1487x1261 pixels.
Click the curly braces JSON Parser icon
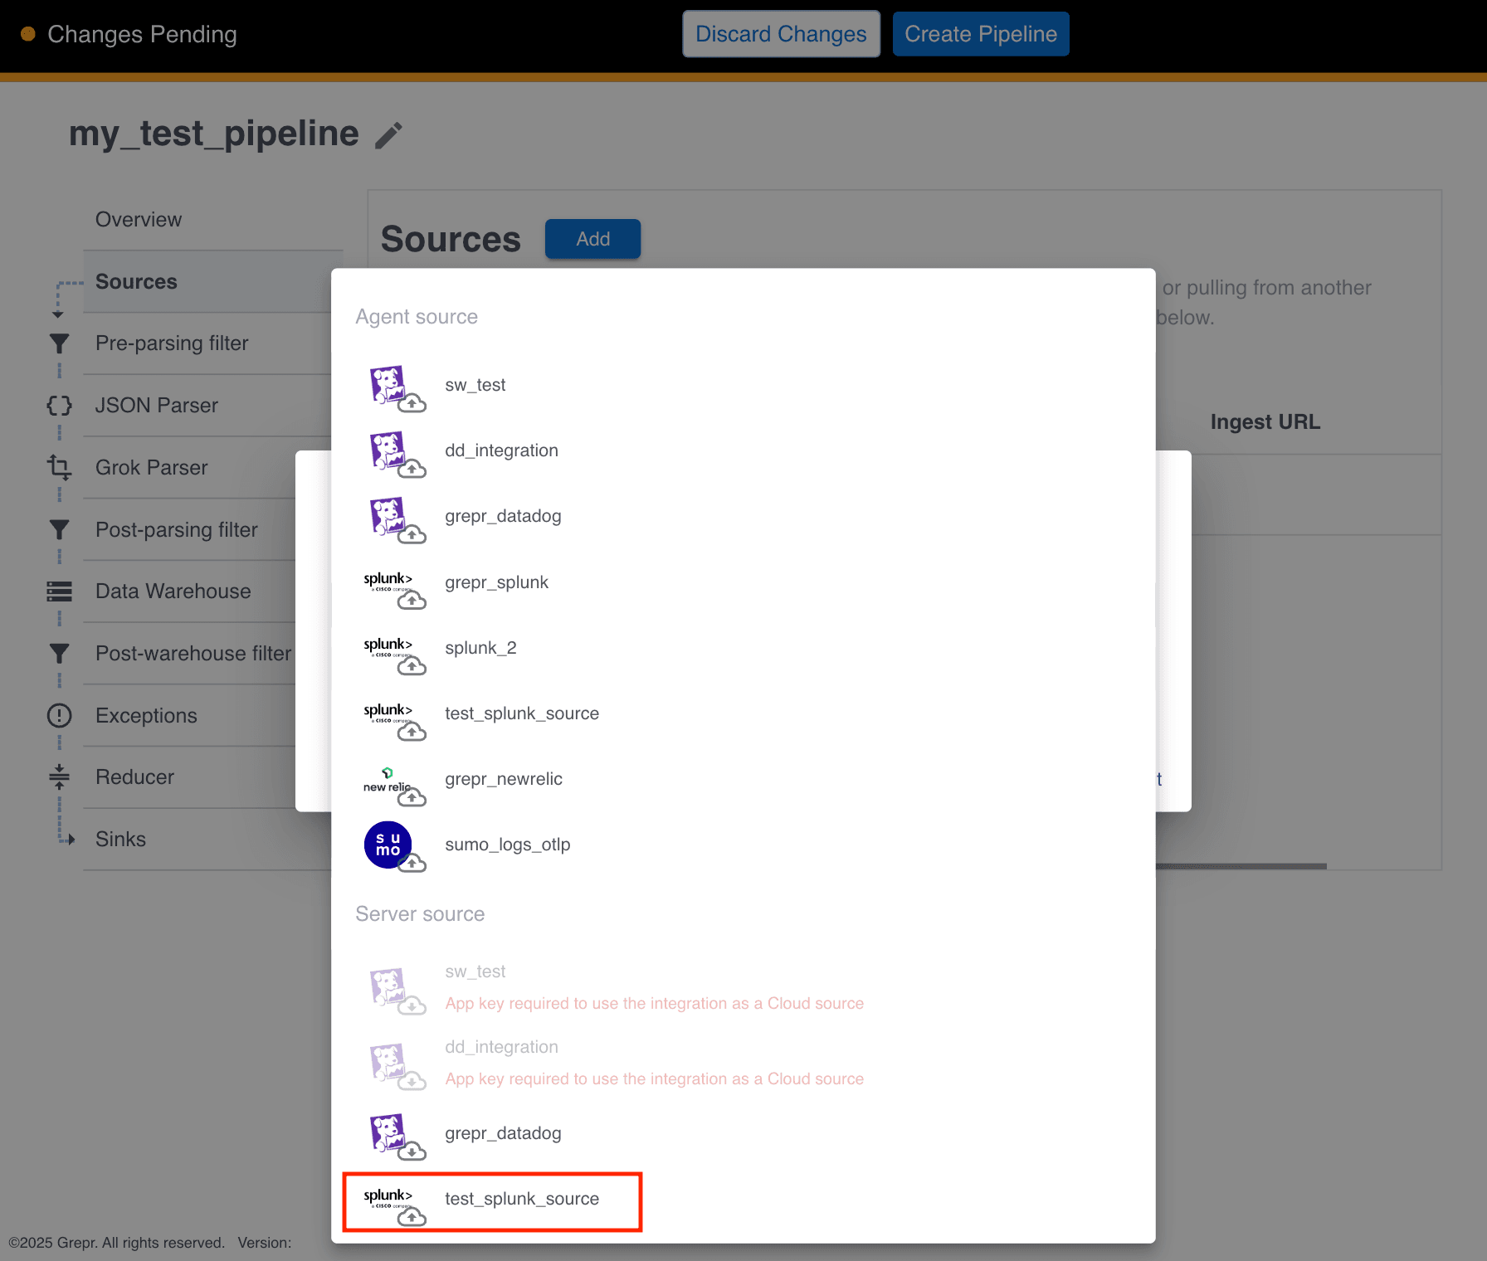pyautogui.click(x=59, y=406)
